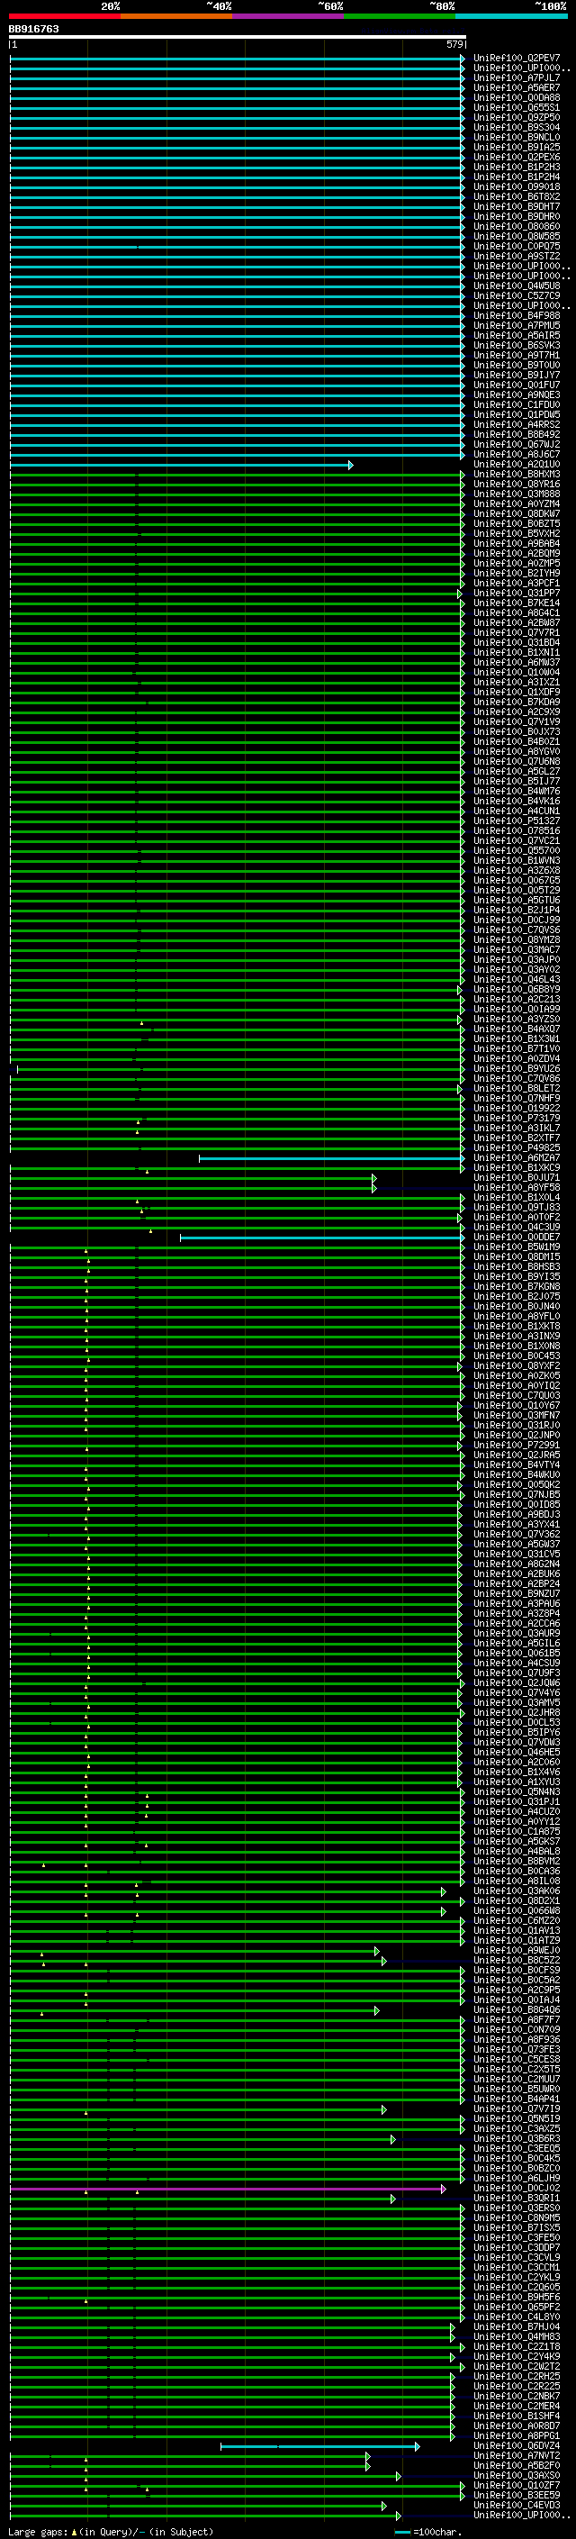This screenshot has width=576, height=2539.
Task: Click the red 20% identity legend bar
Action: tap(65, 16)
